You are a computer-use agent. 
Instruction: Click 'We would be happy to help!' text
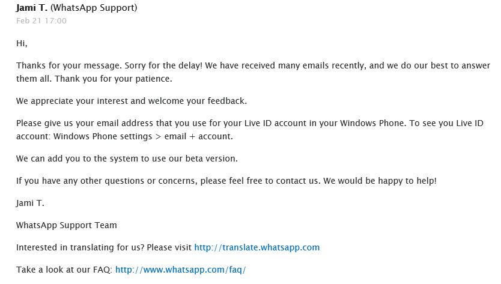pyautogui.click(x=380, y=181)
